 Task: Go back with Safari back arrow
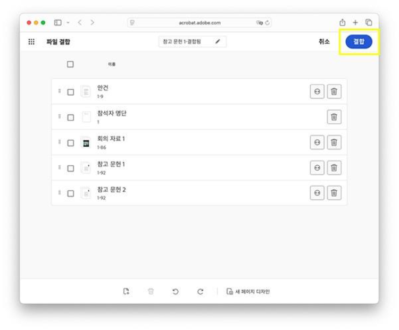click(x=80, y=23)
